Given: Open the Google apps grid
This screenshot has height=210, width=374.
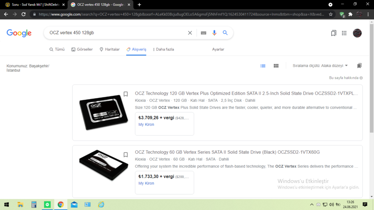Looking at the screenshot, I should (344, 33).
